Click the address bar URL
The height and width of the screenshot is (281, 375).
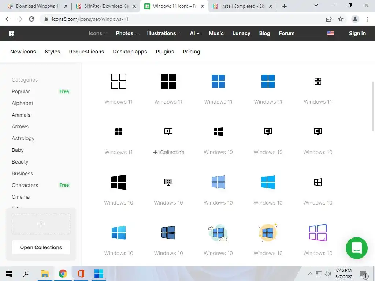(90, 19)
